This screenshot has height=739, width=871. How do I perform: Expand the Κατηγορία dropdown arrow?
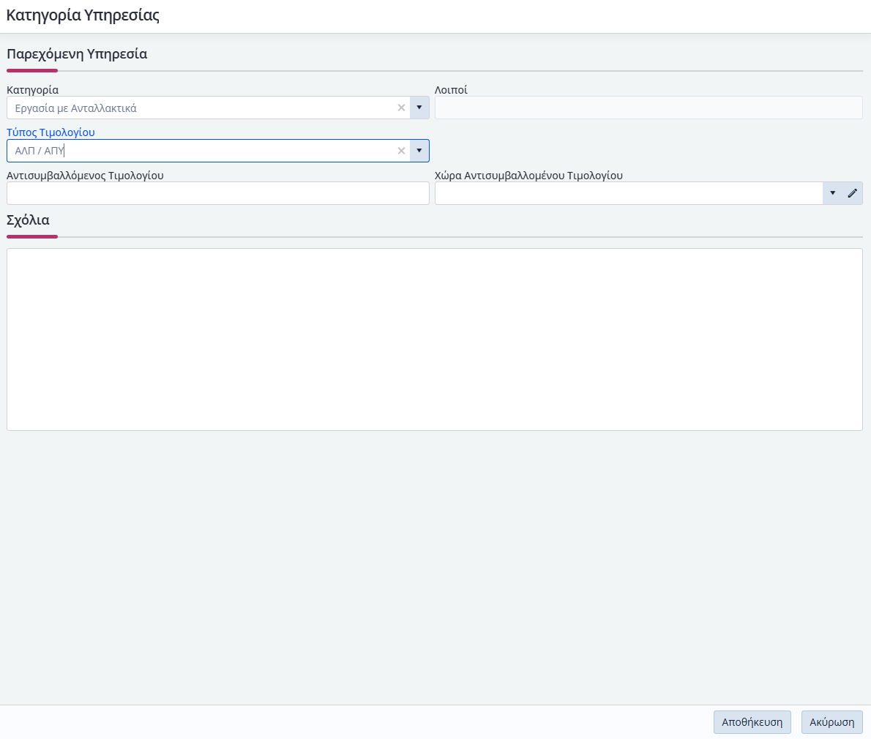point(419,108)
